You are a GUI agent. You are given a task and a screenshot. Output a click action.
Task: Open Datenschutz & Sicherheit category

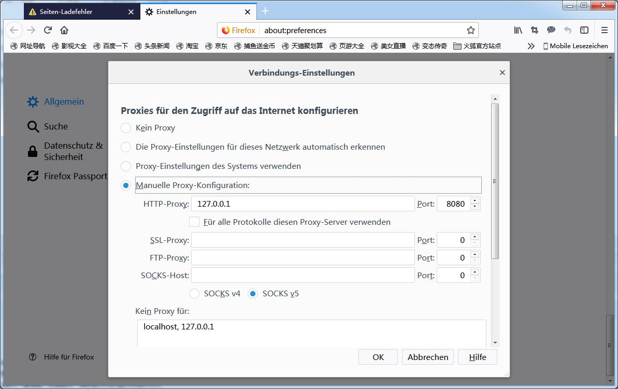point(65,151)
